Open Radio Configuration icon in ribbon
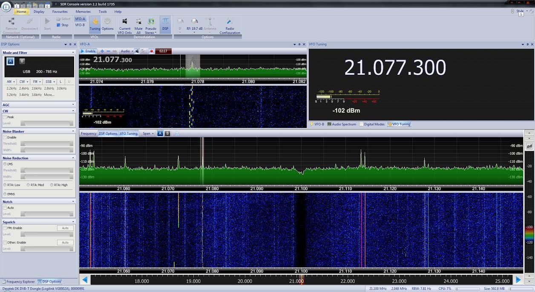The height and width of the screenshot is (292, 535). 229,21
